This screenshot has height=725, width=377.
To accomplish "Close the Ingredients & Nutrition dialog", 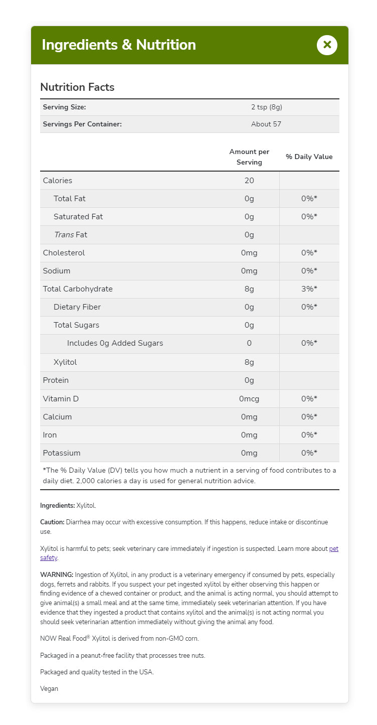I will [327, 45].
